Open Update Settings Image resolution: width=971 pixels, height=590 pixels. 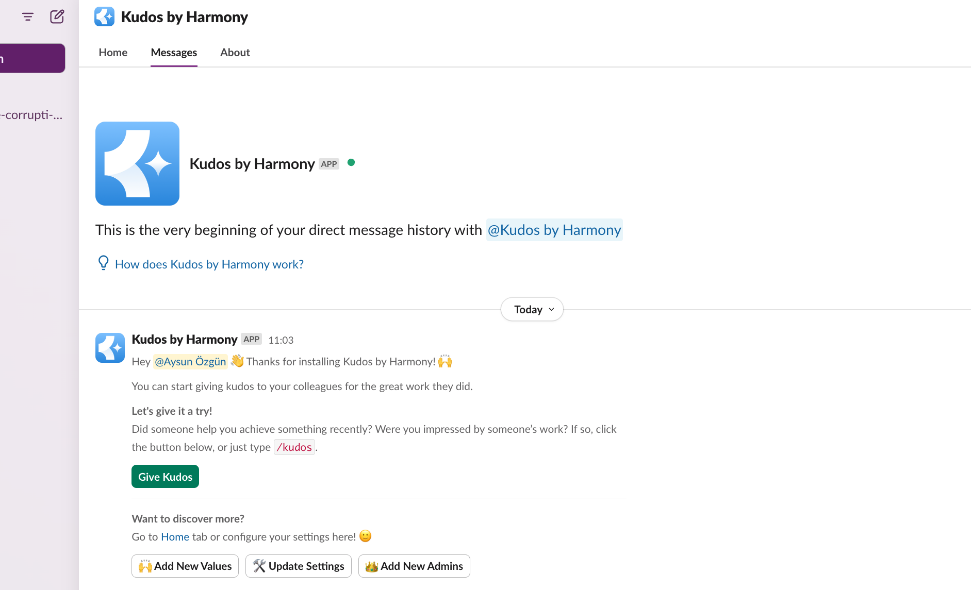(298, 566)
